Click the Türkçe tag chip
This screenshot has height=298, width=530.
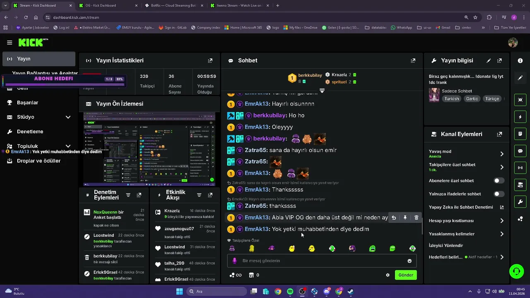492,99
